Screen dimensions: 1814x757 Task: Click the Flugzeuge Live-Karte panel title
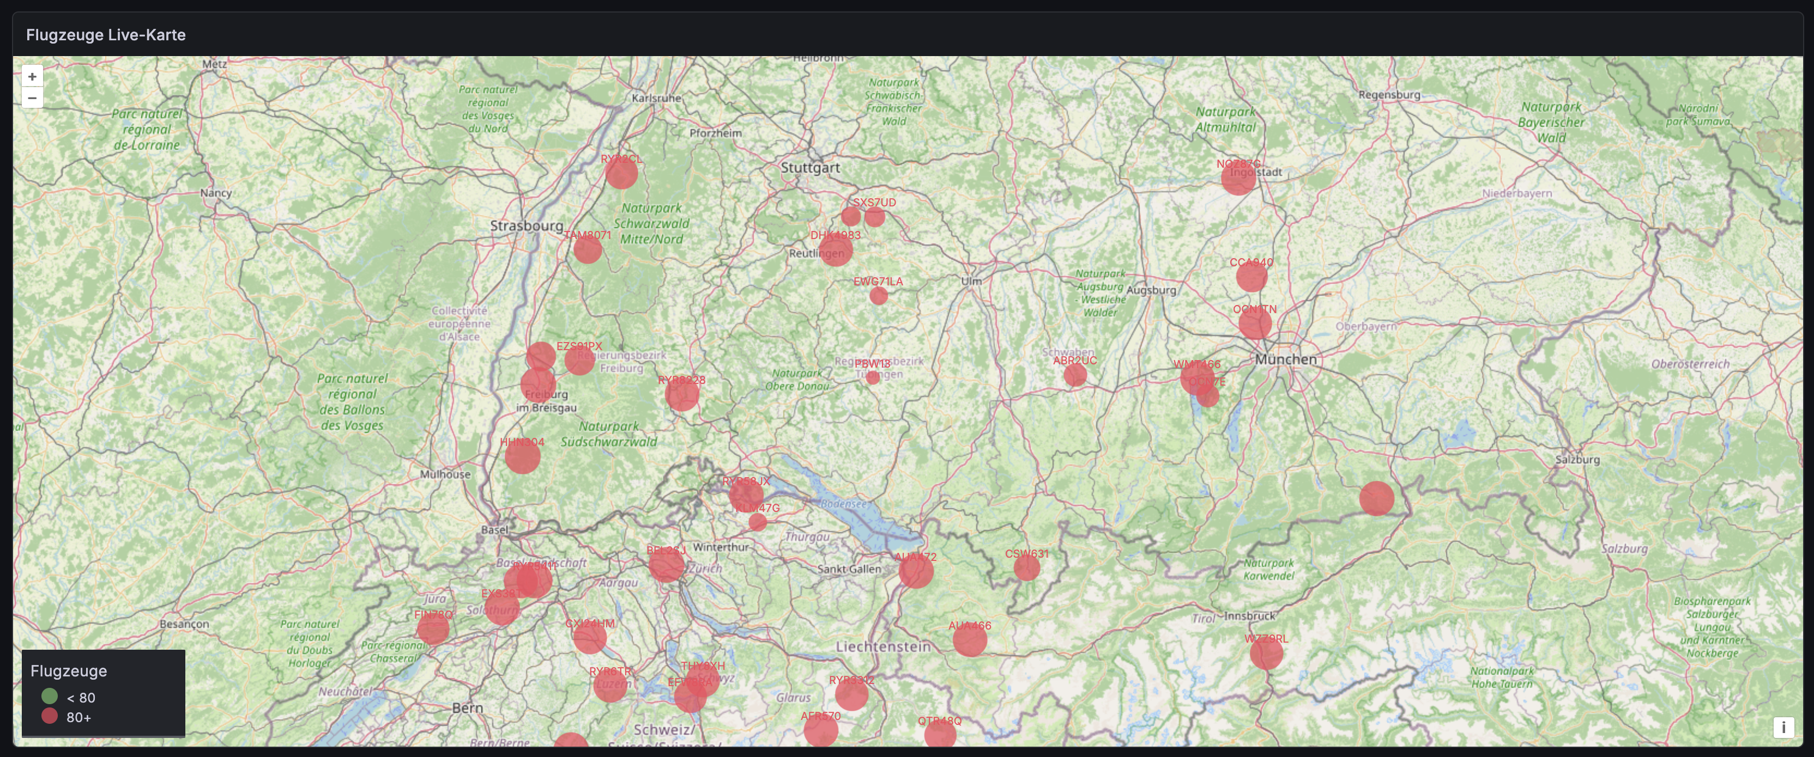(106, 34)
